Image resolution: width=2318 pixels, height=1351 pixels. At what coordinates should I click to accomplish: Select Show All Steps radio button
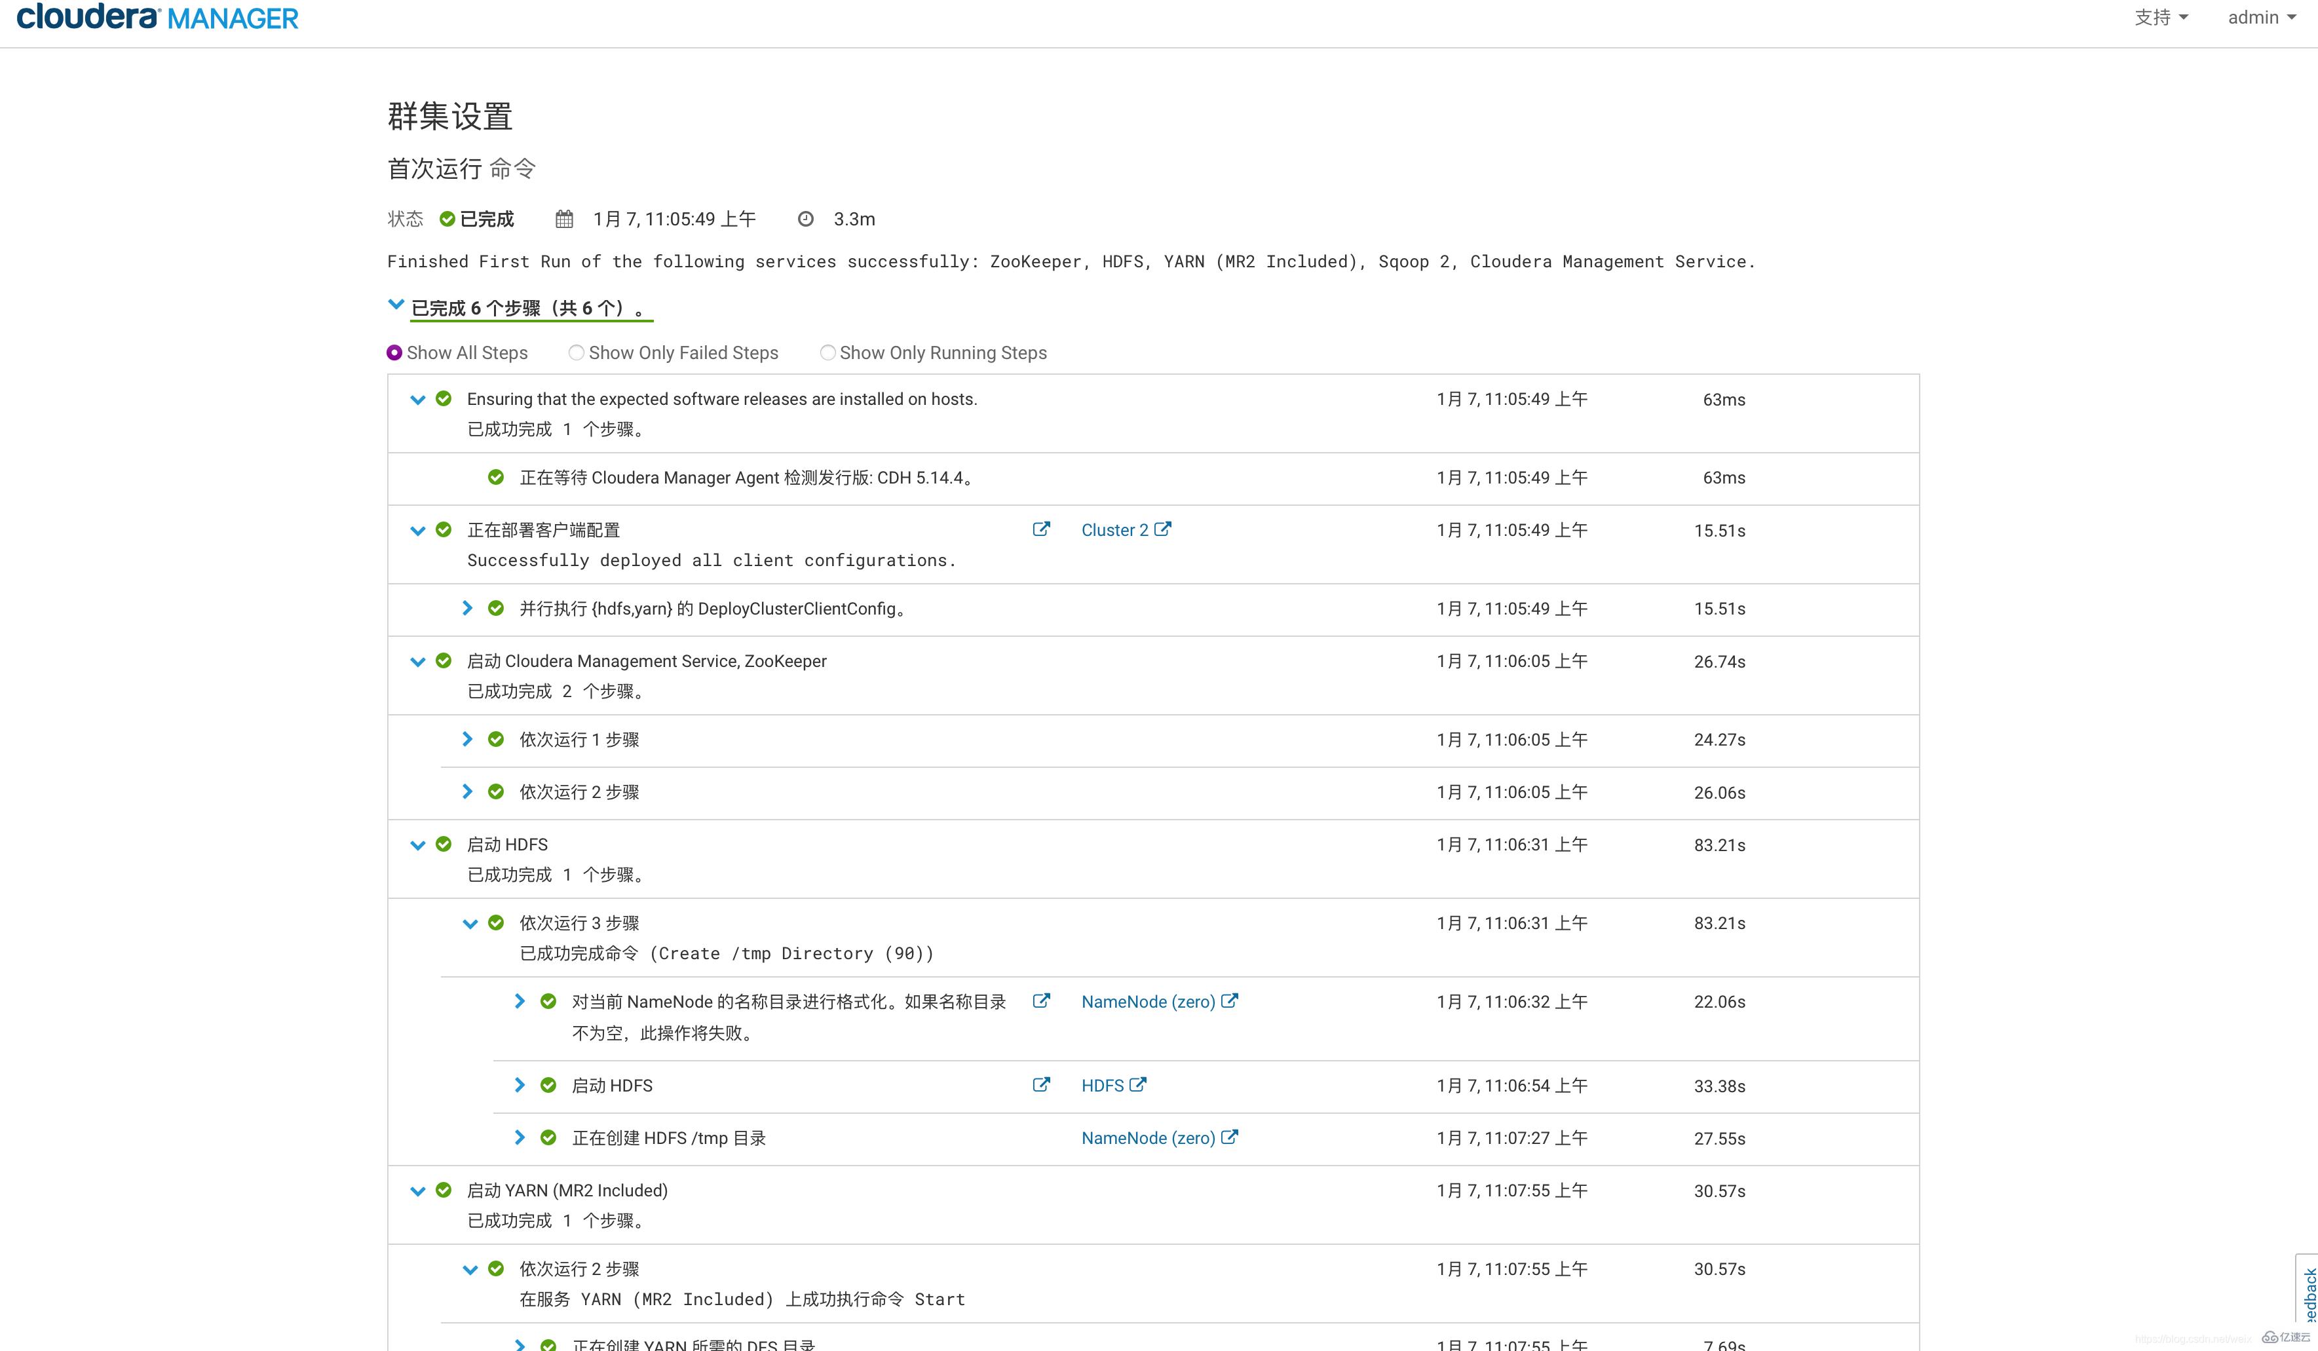pos(394,352)
